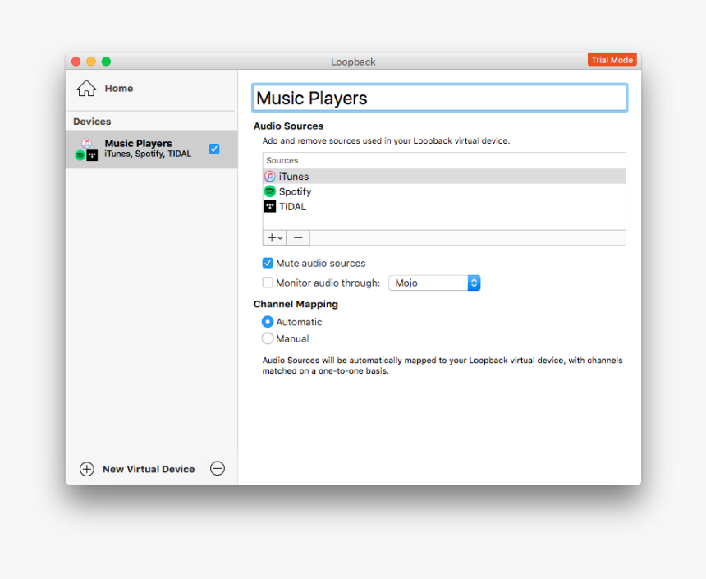Click the Music Players name field
Image resolution: width=706 pixels, height=579 pixels.
coord(439,98)
